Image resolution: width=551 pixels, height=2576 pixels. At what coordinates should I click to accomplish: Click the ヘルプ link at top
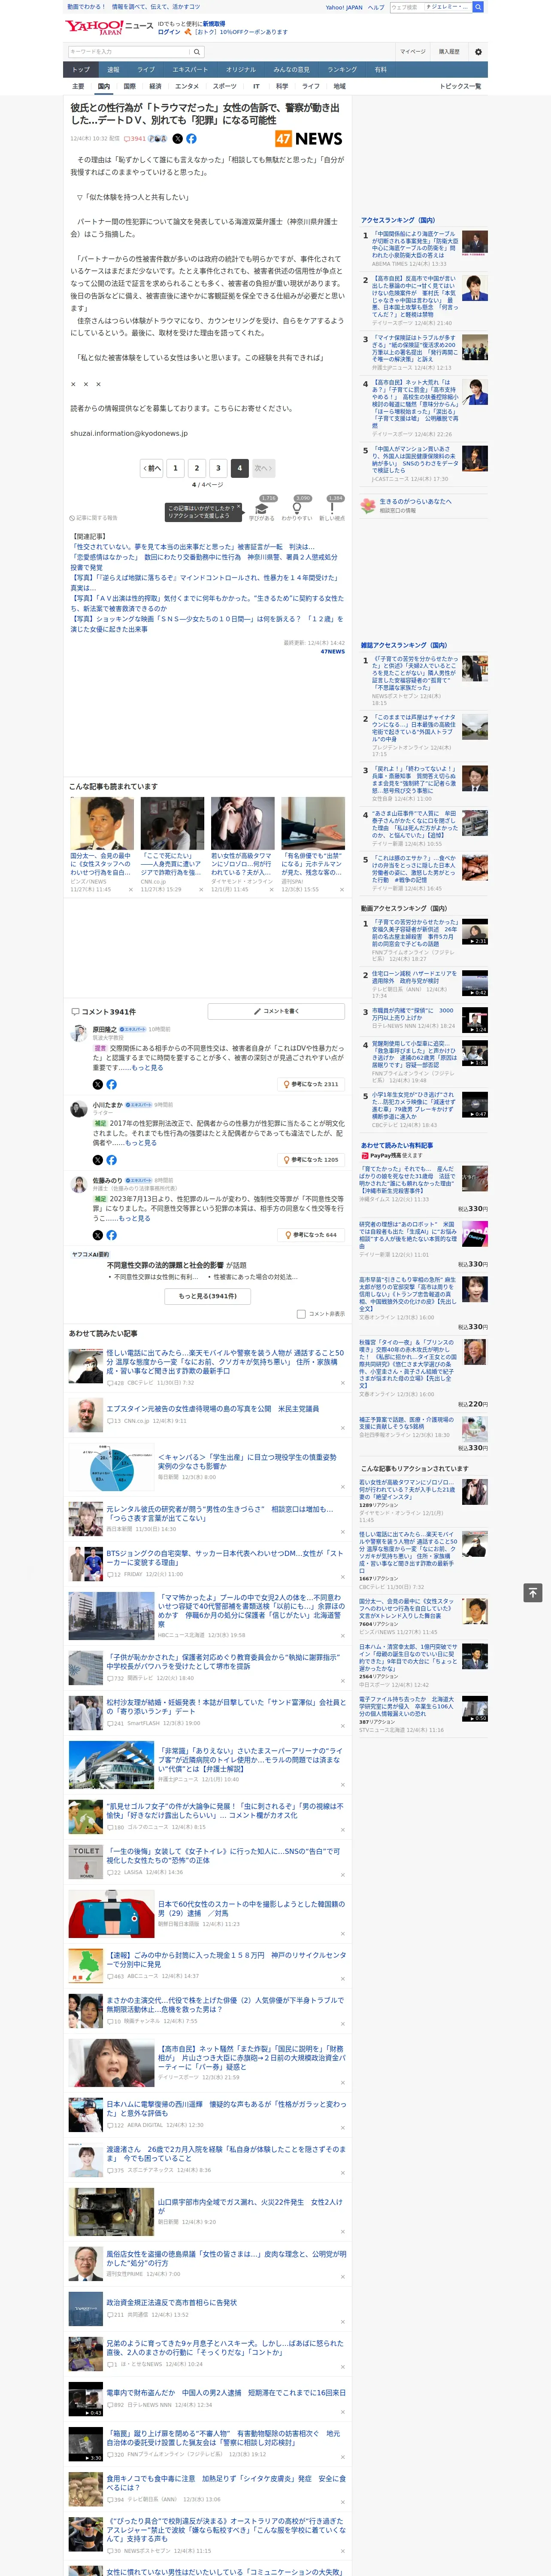click(376, 7)
